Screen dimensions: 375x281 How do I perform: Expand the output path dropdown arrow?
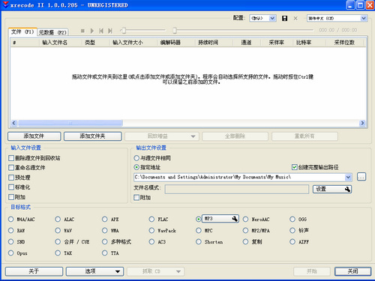[348, 177]
